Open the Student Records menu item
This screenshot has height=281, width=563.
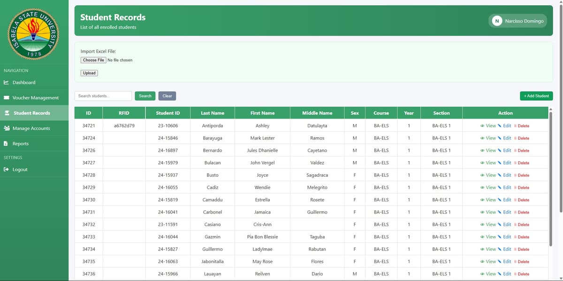click(31, 113)
